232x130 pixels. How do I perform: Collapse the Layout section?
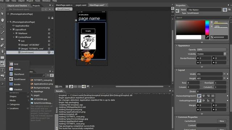tap(177, 70)
